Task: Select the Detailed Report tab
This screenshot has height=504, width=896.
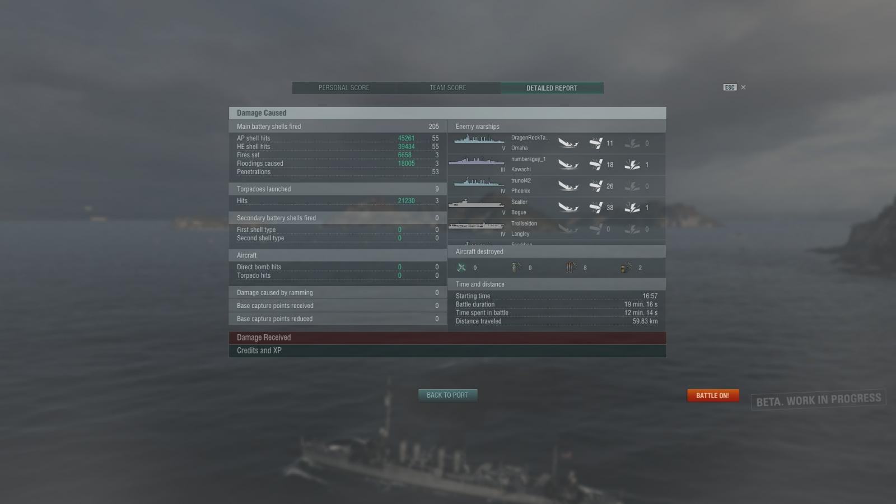Action: tap(552, 88)
